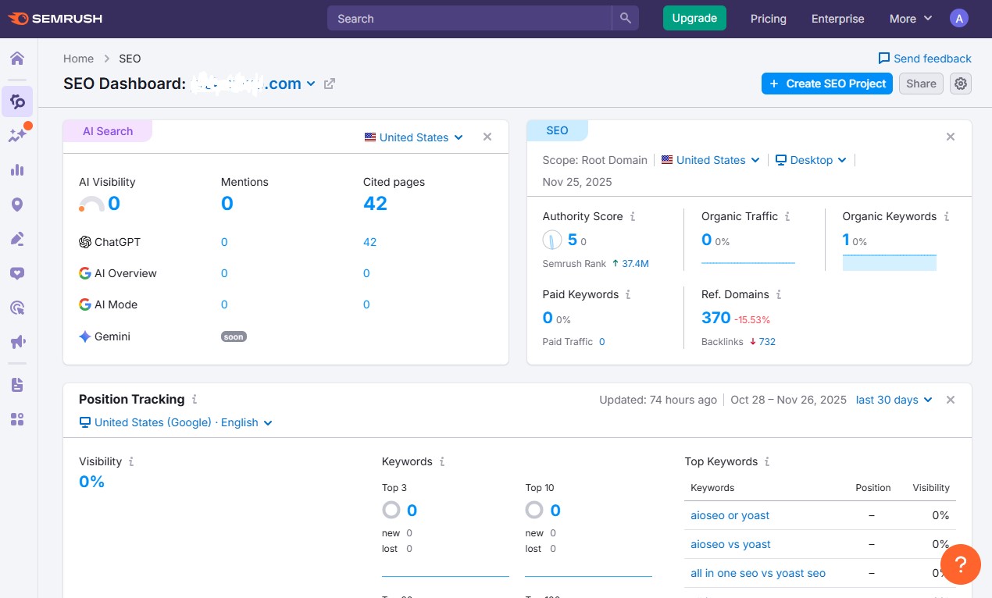The width and height of the screenshot is (992, 598).
Task: Open the last 30 days date range dropdown
Action: [894, 399]
